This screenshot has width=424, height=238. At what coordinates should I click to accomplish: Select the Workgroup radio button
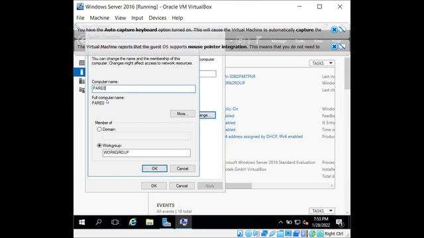click(99, 145)
